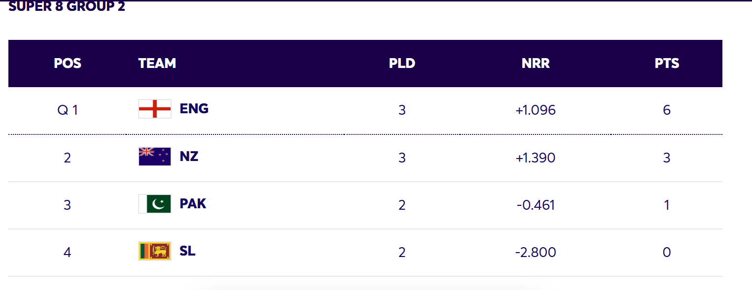Click the NRR column header
The image size is (752, 290).
tap(536, 64)
